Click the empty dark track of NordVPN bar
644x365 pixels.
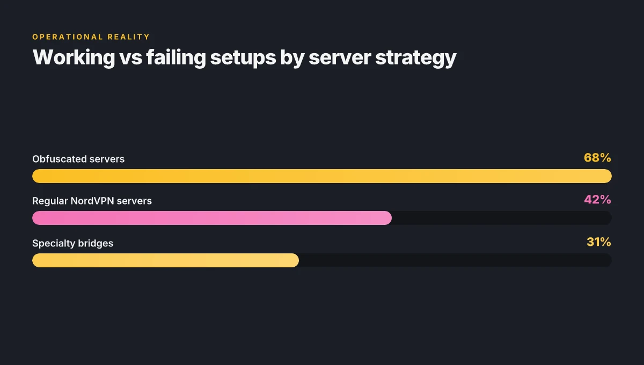point(502,218)
